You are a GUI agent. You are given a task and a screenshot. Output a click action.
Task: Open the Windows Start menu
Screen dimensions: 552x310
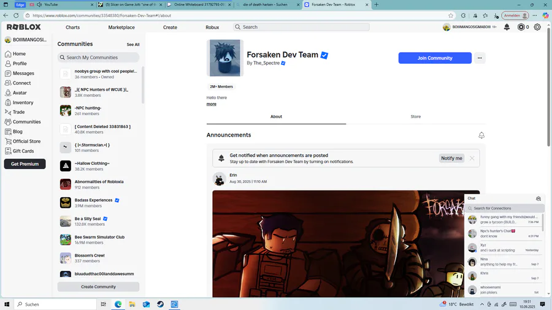pos(7,304)
